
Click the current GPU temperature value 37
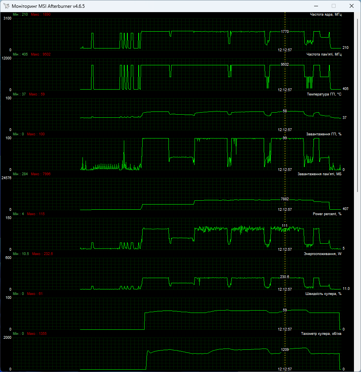point(345,118)
